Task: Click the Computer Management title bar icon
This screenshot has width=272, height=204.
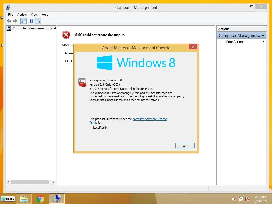Action: pyautogui.click(x=8, y=7)
